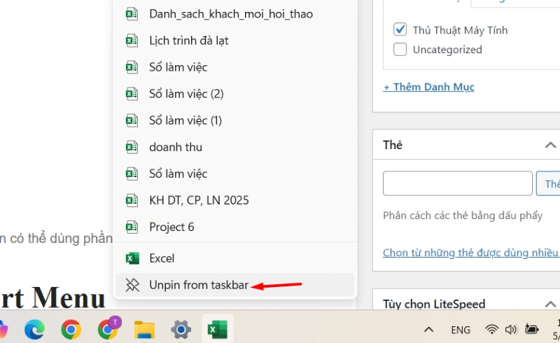The height and width of the screenshot is (343, 560).
Task: Click the Excel icon in the taskbar
Action: point(218,329)
